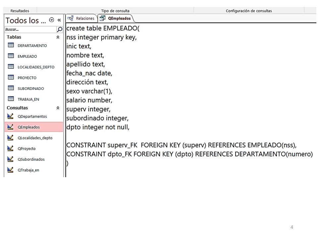Collapse the Consultas group
318x238 pixels.
pyautogui.click(x=58, y=108)
